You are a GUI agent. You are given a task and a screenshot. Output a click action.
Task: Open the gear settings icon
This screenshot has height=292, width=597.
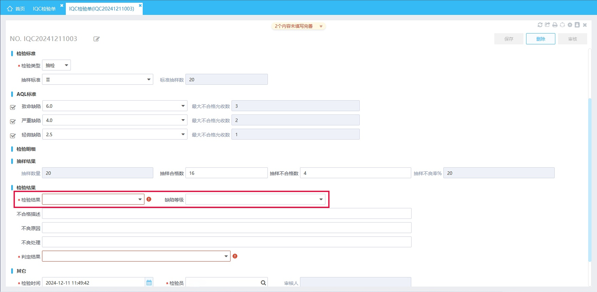pos(570,25)
